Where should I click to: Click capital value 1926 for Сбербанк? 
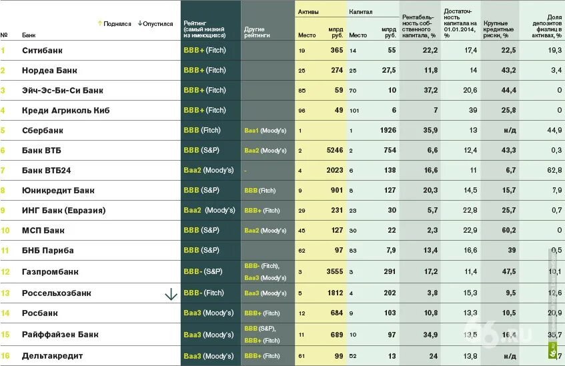click(x=388, y=130)
